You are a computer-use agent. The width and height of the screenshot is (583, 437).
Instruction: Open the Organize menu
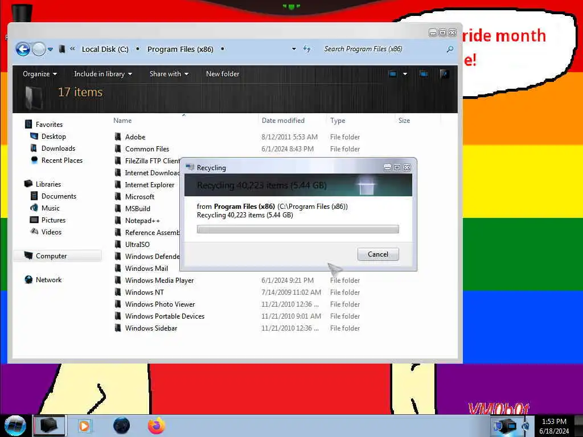point(40,74)
